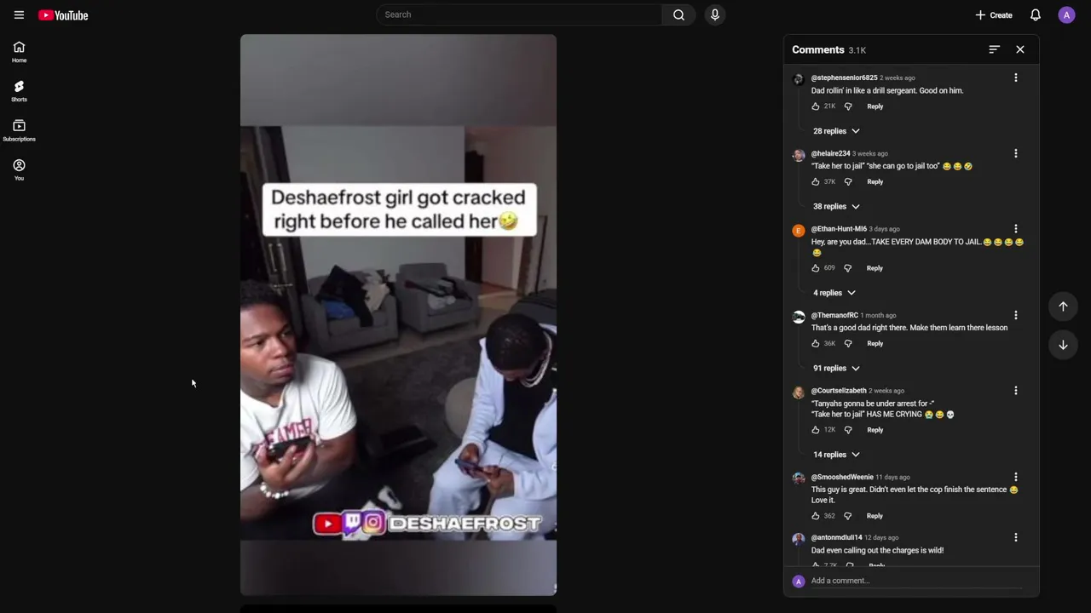Open the hamburger guide menu
The image size is (1091, 613).
(19, 14)
